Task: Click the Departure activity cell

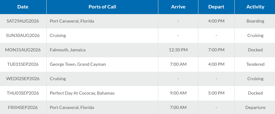Action: [x=255, y=108]
